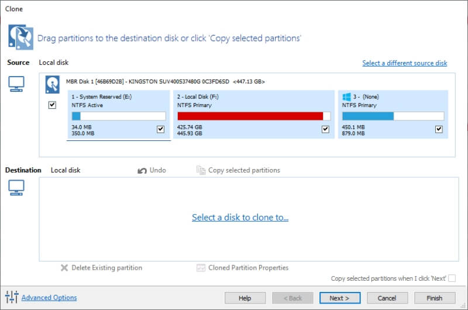The width and height of the screenshot is (468, 310).
Task: Click the Undo arrow icon
Action: pyautogui.click(x=142, y=170)
